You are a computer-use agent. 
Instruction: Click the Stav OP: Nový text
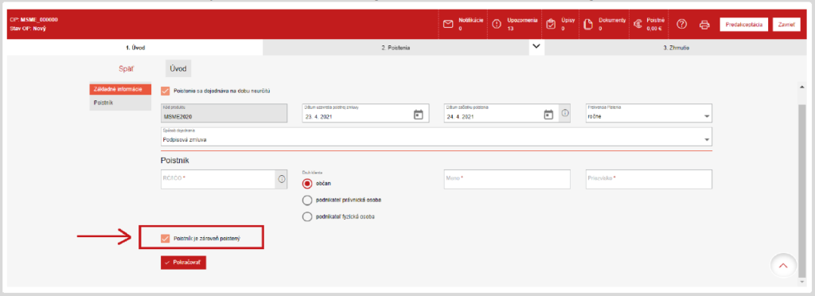(x=28, y=29)
